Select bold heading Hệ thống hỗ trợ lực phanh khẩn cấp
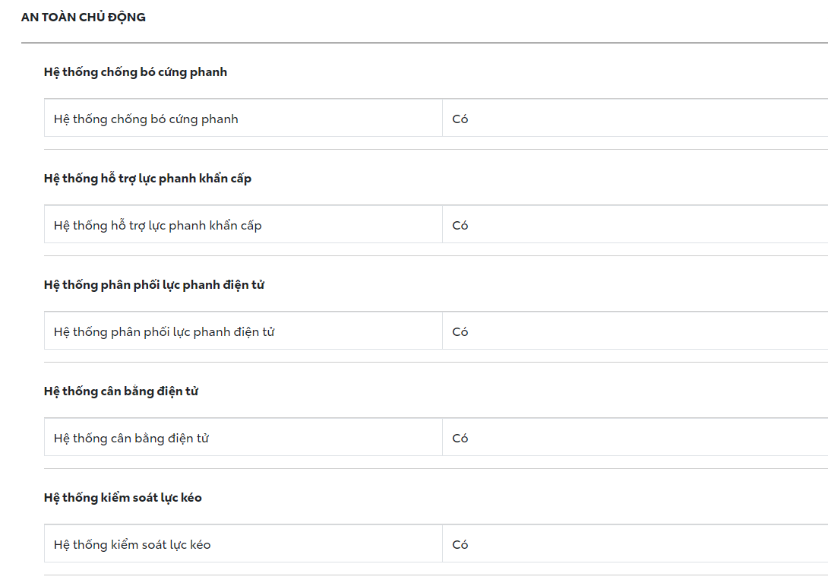This screenshot has width=828, height=583. click(148, 179)
